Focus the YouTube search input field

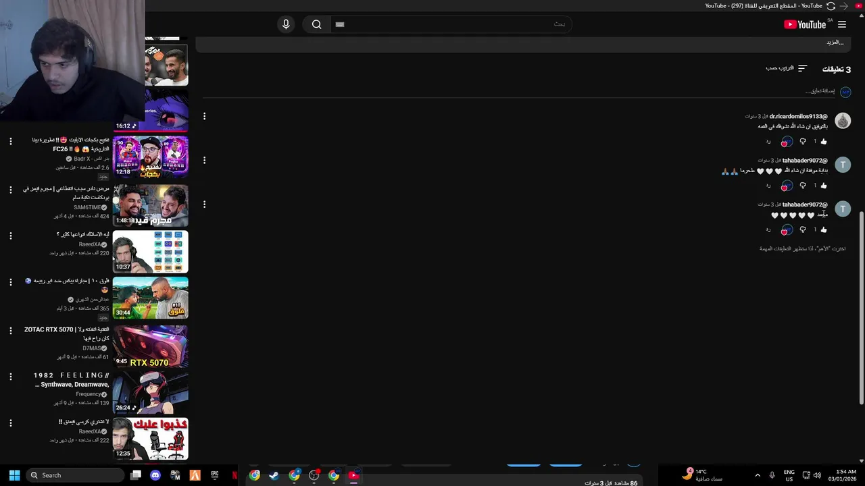[451, 24]
